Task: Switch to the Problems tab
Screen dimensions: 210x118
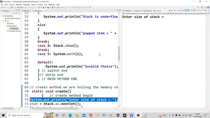Action: click(x=127, y=11)
